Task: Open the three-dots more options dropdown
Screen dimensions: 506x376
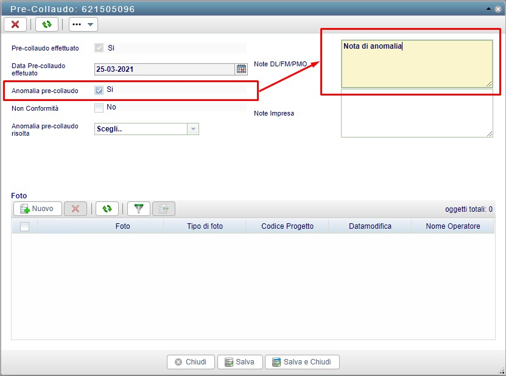Action: [83, 24]
